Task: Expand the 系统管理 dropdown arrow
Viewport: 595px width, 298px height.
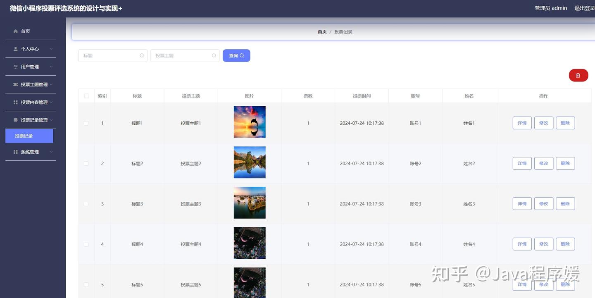Action: point(51,152)
